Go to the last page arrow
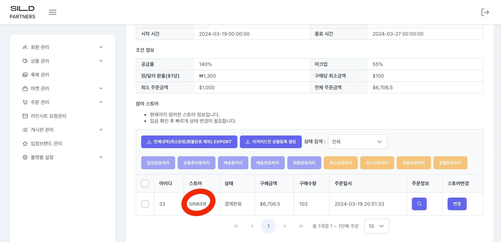Viewport: 501px width, 242px height. [x=301, y=226]
